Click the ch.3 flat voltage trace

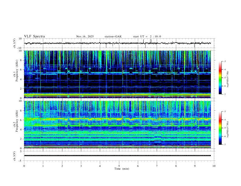point(117,156)
